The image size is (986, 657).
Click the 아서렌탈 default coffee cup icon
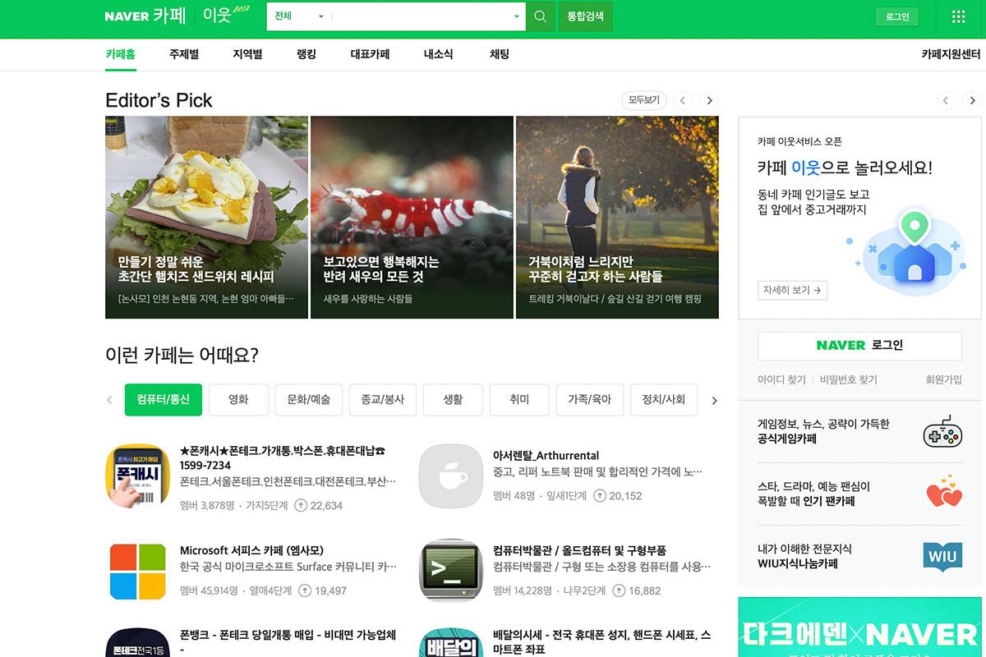pyautogui.click(x=450, y=476)
